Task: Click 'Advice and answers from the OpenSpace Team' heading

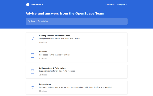Action: click(x=65, y=13)
